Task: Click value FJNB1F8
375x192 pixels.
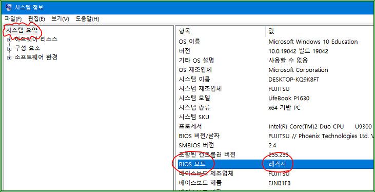Action: (x=280, y=183)
